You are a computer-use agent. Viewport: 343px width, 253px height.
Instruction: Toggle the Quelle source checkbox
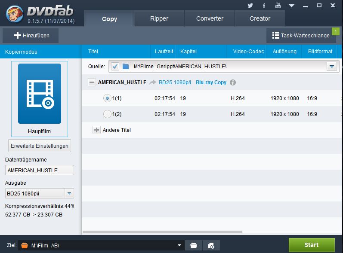(x=114, y=67)
